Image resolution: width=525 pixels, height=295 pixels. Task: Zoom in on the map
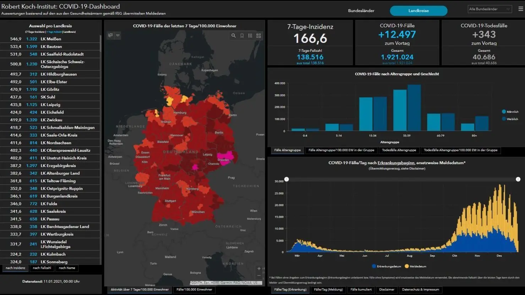[x=259, y=268]
